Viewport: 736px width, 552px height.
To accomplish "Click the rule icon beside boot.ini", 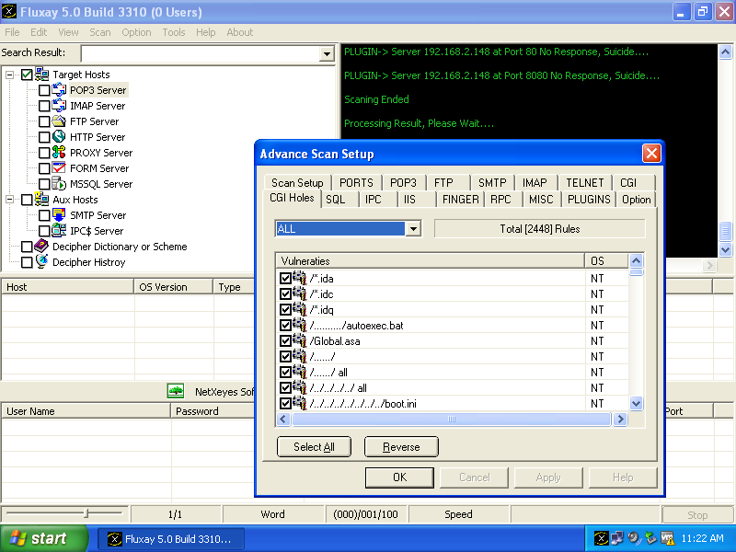I will (x=300, y=403).
